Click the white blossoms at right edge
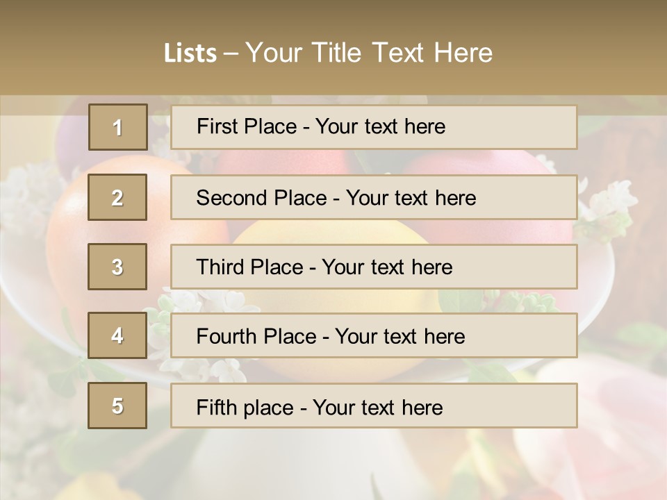Image resolution: width=667 pixels, height=500 pixels. (611, 201)
